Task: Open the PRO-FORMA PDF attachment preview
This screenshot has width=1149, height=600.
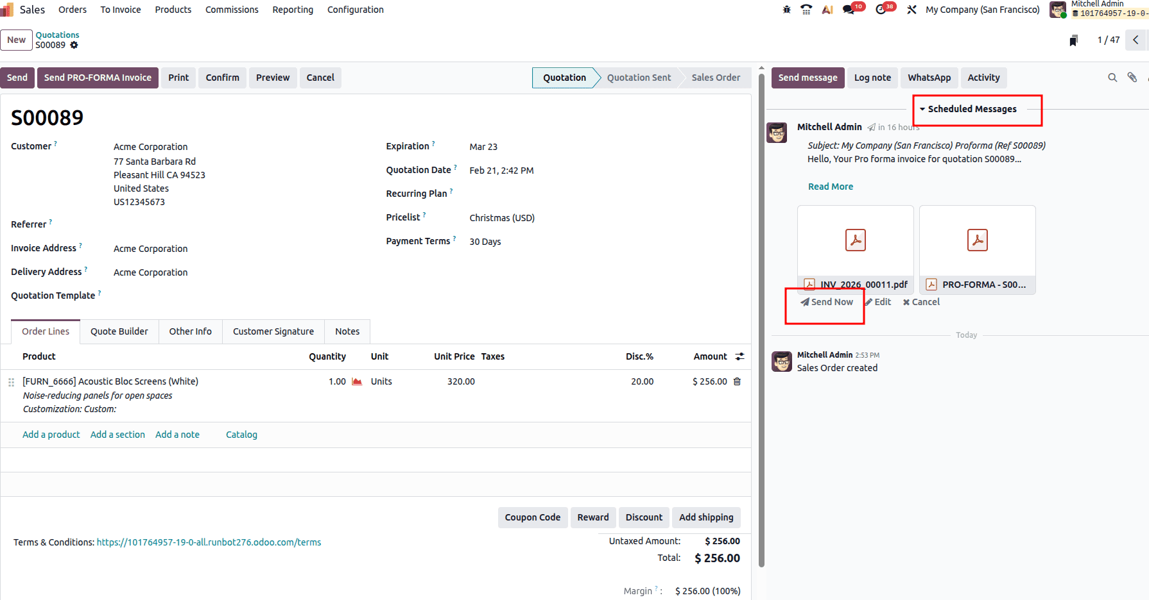Action: point(978,240)
